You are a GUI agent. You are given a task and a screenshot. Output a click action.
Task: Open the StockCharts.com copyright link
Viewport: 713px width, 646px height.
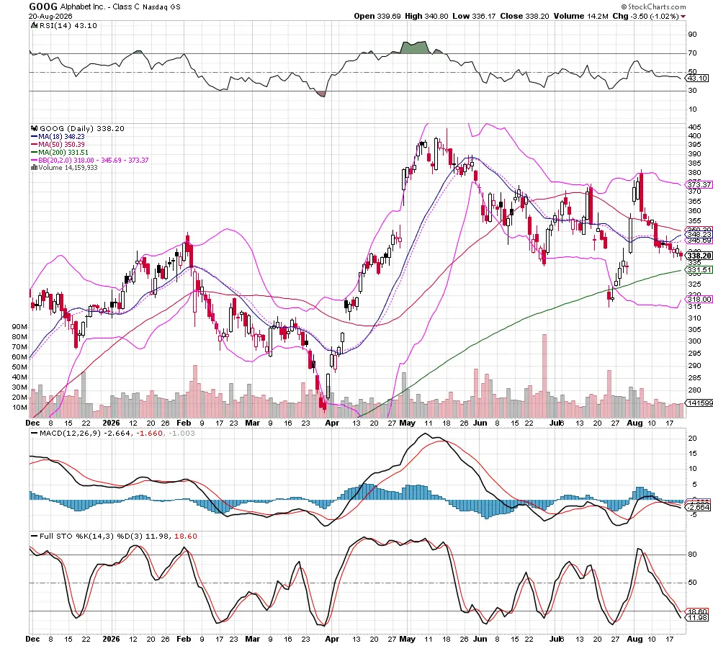tap(654, 6)
